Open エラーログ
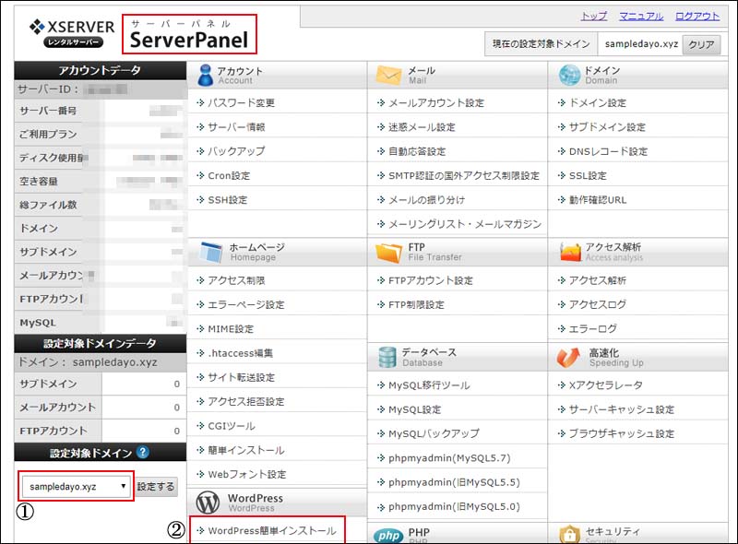 [x=592, y=328]
